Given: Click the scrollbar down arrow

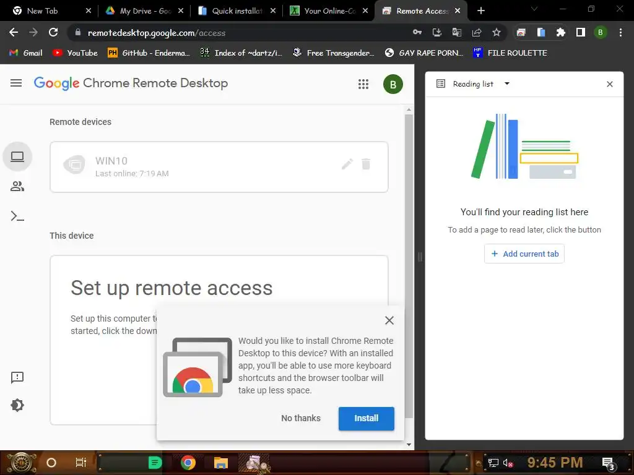Looking at the screenshot, I should click(409, 445).
